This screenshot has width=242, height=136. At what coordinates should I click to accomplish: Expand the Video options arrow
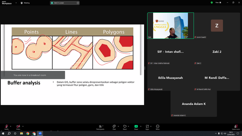click(23, 127)
